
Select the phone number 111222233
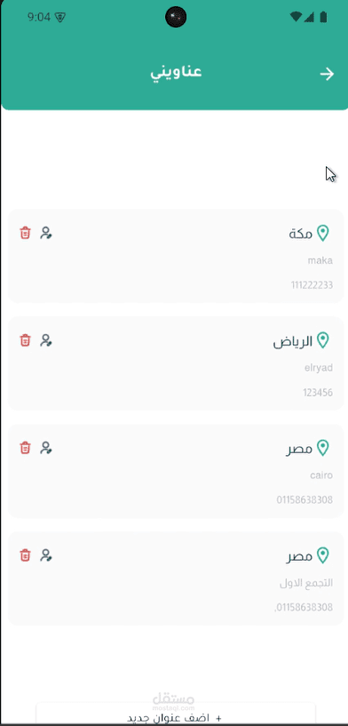[312, 285]
